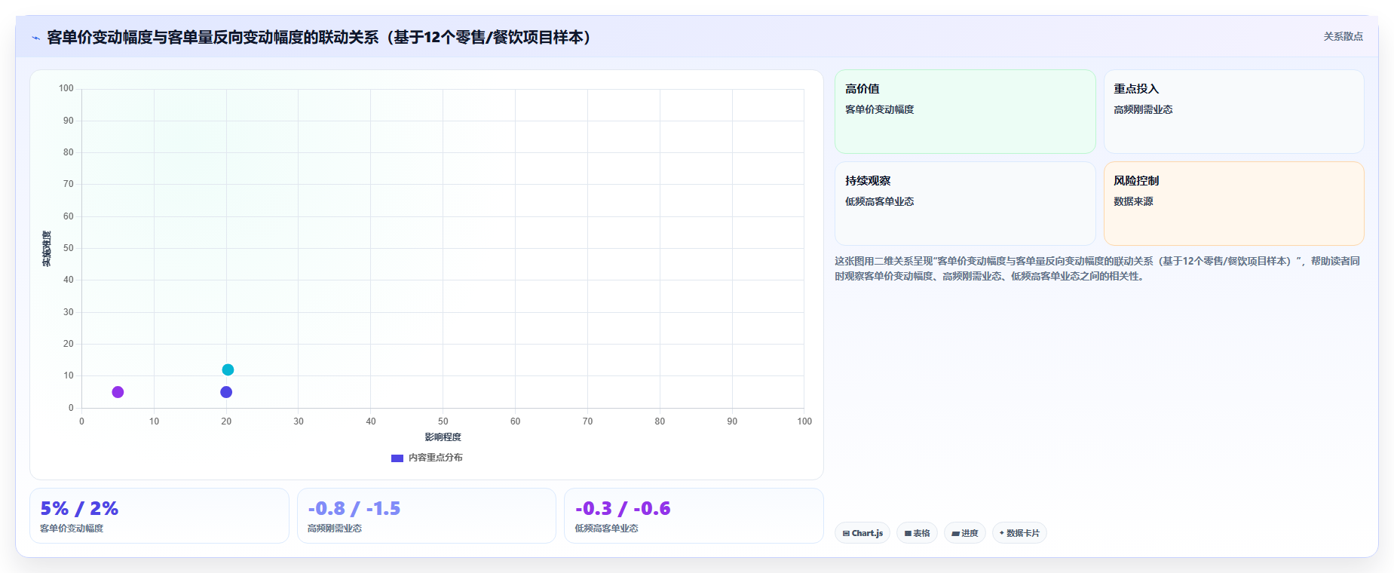Click the 数据卡片 tag chip
This screenshot has width=1394, height=573.
(x=1019, y=533)
